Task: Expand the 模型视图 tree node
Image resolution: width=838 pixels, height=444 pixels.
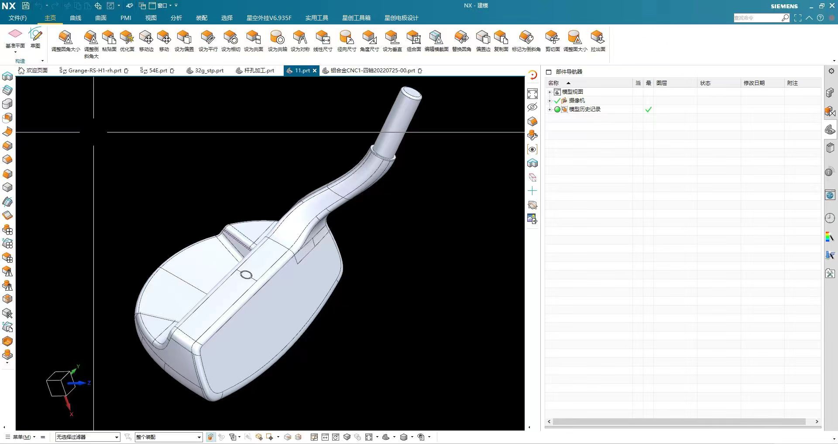Action: (x=550, y=92)
